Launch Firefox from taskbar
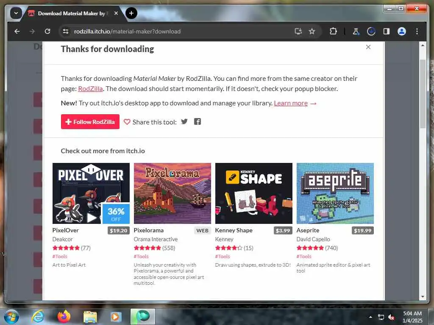Screen dimensions: 434x325 click(64, 317)
